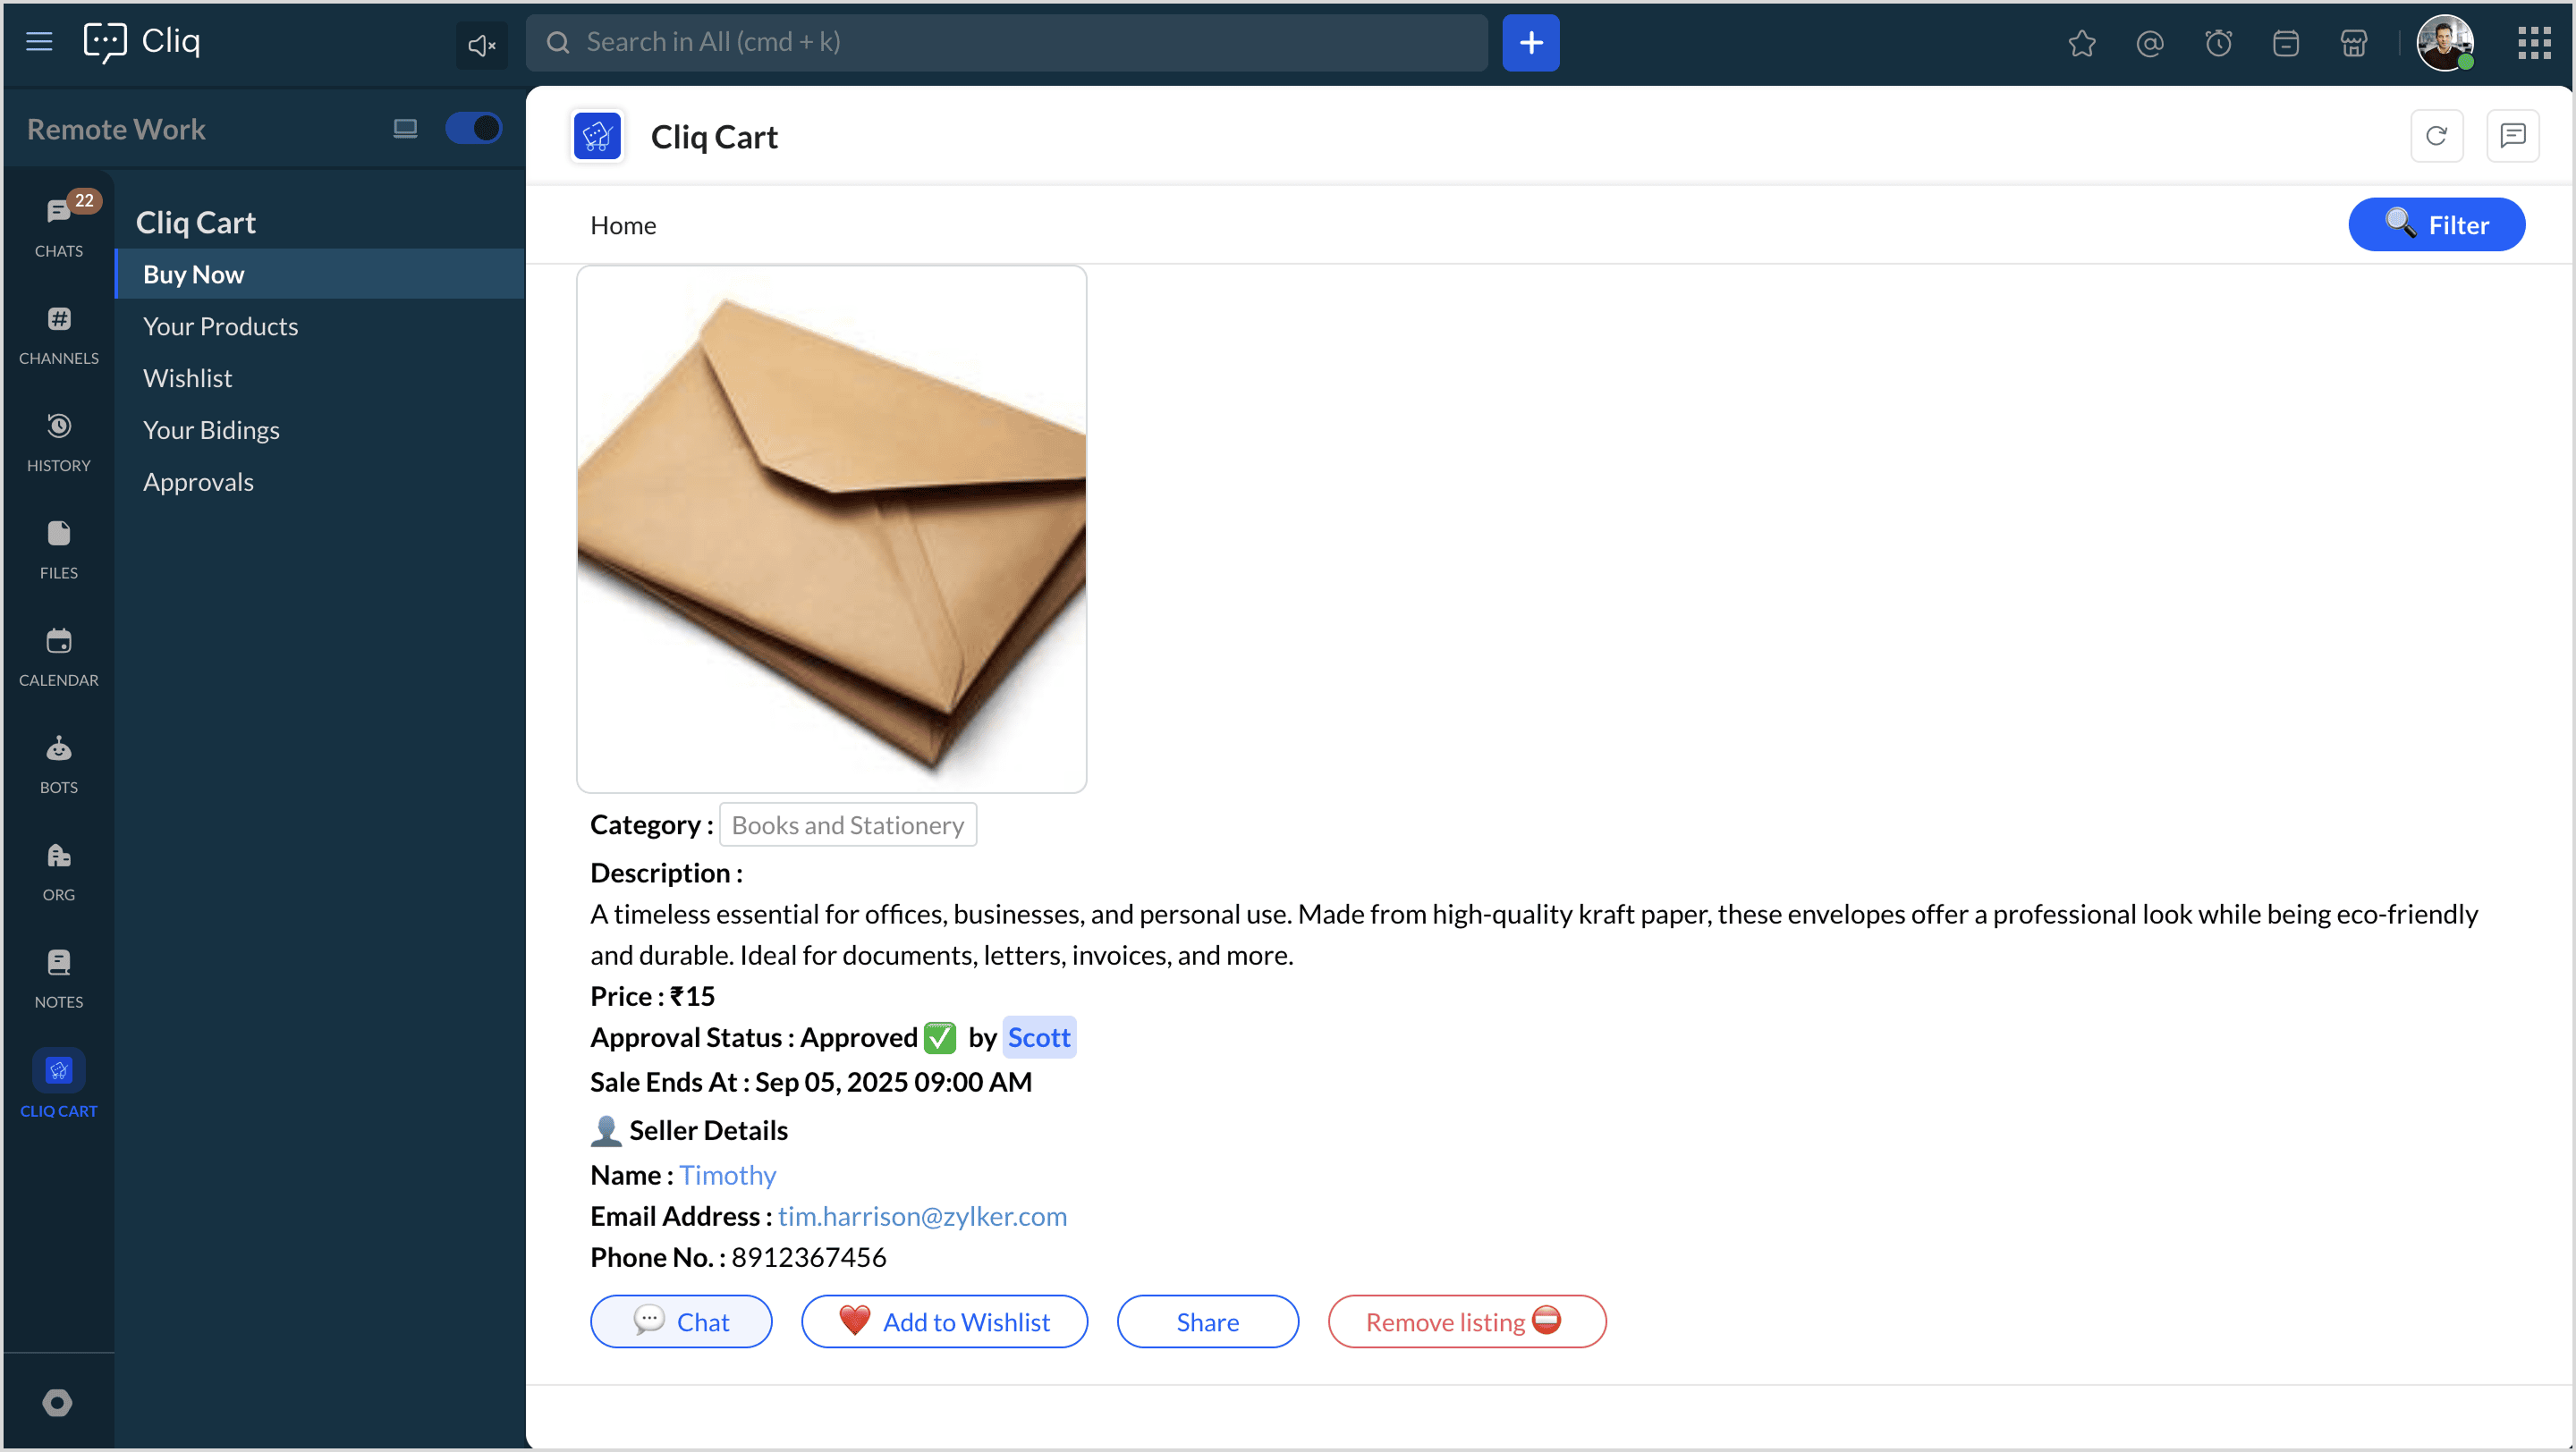Click the blue plus create button
Screen dimensions: 2576x1452
point(1530,43)
